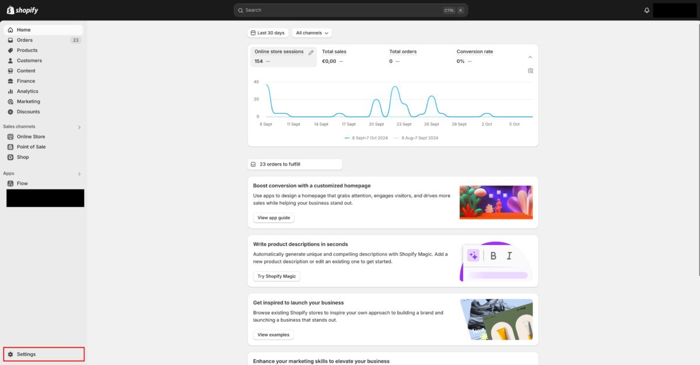Click pencil edit icon on Online store sessions
Screen dimensions: 700x365
(311, 52)
